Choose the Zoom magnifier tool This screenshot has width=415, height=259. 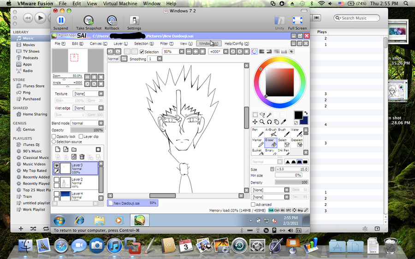262,122
